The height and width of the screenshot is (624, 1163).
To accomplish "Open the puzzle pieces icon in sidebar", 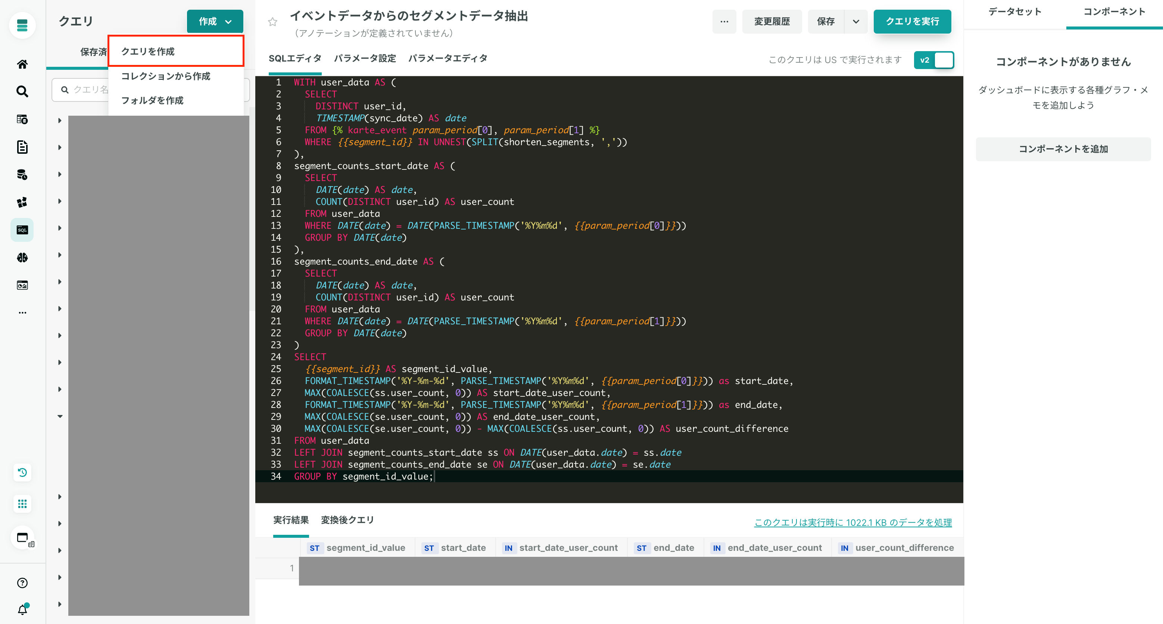I will (22, 202).
